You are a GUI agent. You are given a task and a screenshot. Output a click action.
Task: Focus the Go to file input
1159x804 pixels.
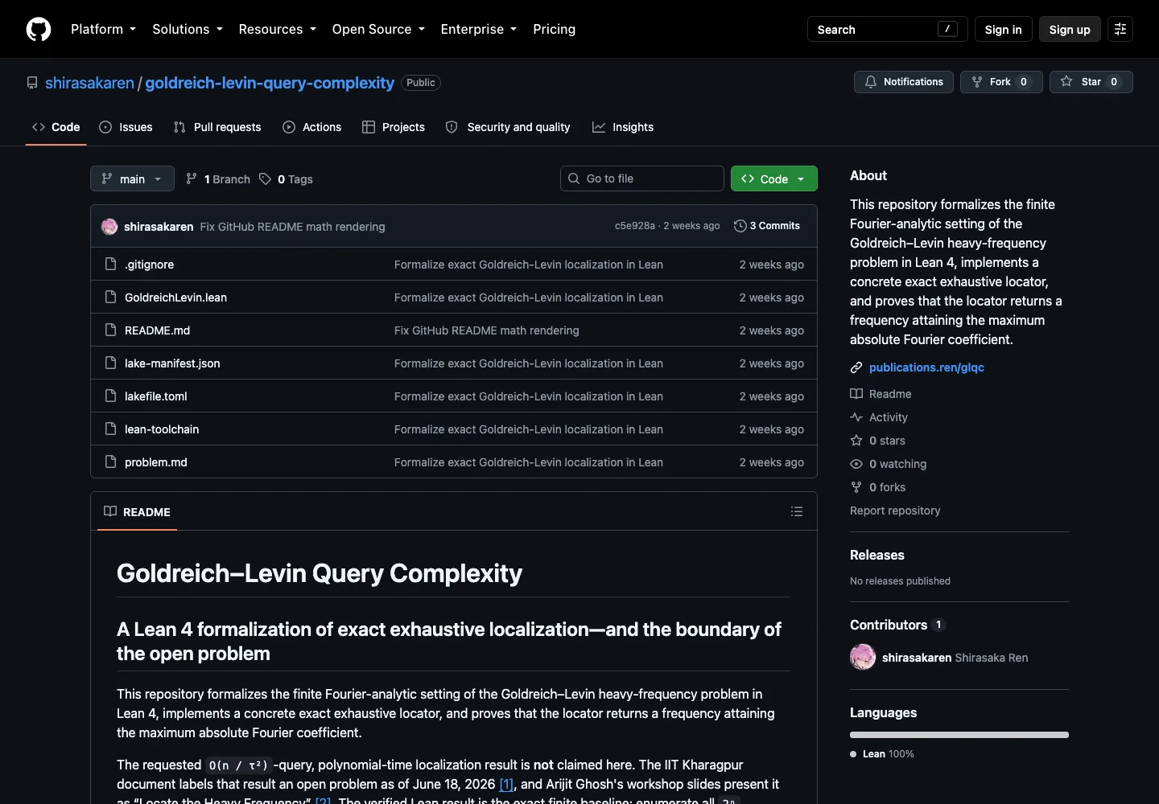coord(641,178)
